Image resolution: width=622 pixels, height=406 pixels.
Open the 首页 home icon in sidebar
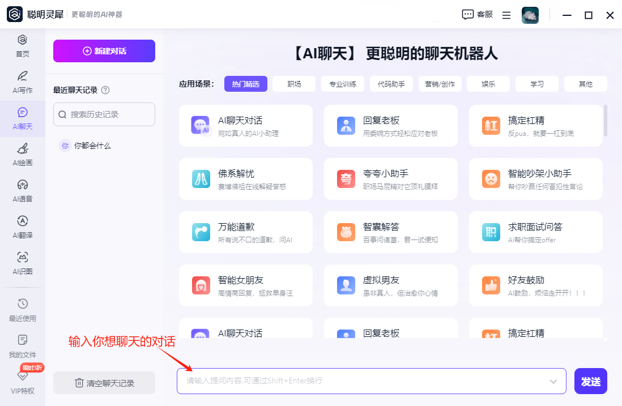click(x=22, y=45)
